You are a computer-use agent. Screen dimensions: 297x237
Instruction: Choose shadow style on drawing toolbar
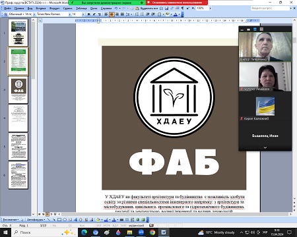click(138, 219)
